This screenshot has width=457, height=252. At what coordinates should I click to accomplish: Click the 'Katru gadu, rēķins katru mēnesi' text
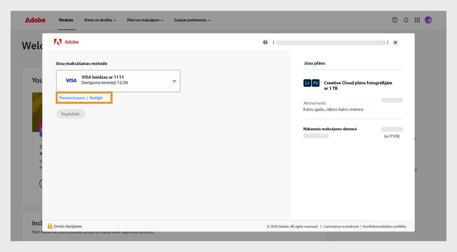tap(333, 109)
